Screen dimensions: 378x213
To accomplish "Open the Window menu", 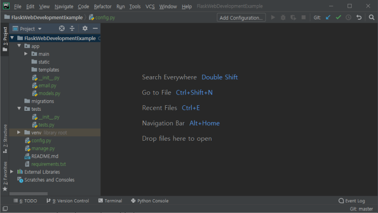I will tap(168, 7).
